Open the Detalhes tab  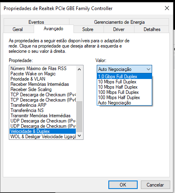tap(152, 29)
